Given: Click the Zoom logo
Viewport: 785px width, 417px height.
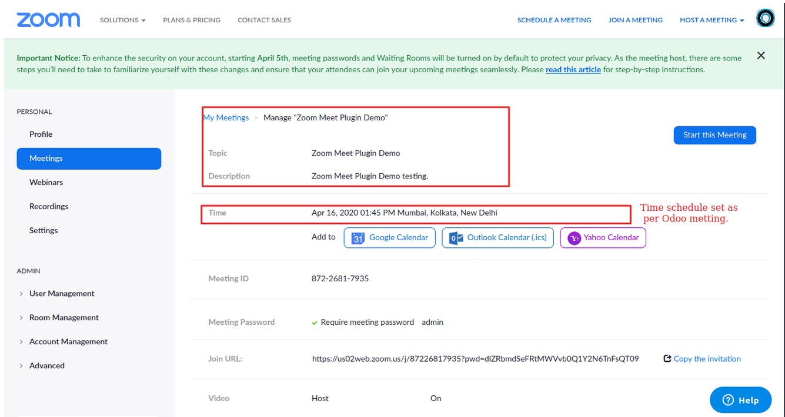Looking at the screenshot, I should point(48,20).
